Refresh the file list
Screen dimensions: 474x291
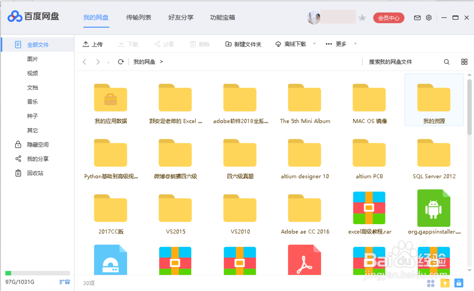click(120, 62)
